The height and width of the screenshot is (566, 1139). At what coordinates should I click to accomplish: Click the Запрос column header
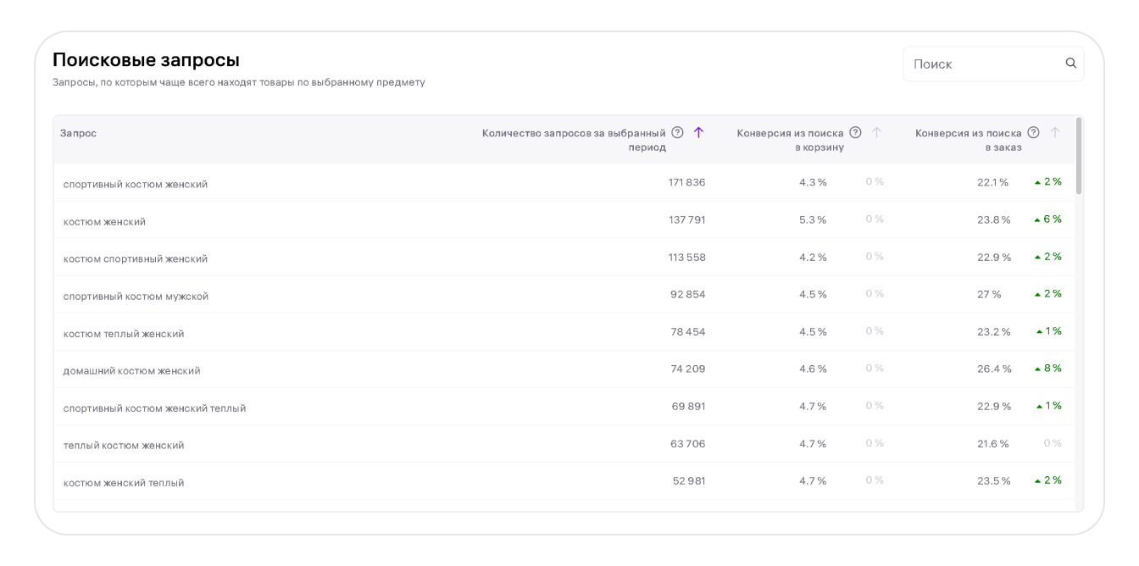tap(78, 133)
